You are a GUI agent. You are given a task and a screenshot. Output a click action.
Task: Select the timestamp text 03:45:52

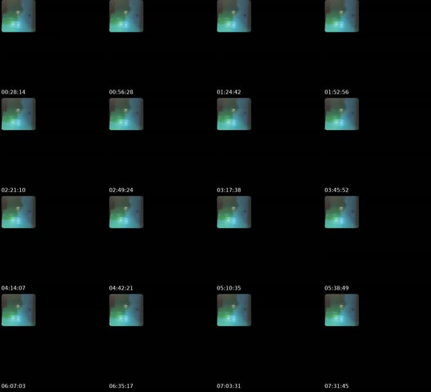[337, 190]
